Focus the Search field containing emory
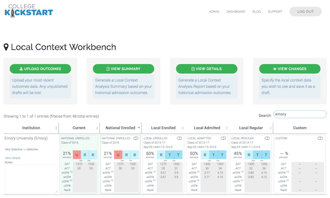This screenshot has width=330, height=198. coord(300,115)
